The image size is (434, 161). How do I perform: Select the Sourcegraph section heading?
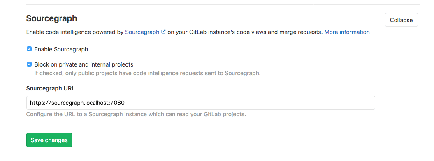pos(51,18)
